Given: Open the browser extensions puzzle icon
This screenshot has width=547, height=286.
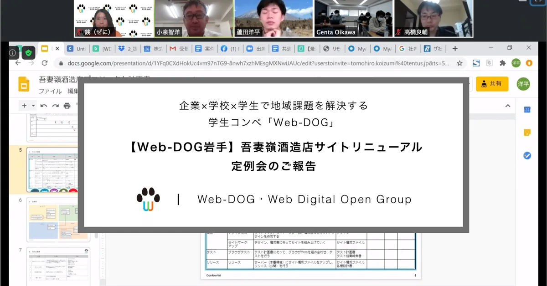Looking at the screenshot, I should click(x=503, y=63).
